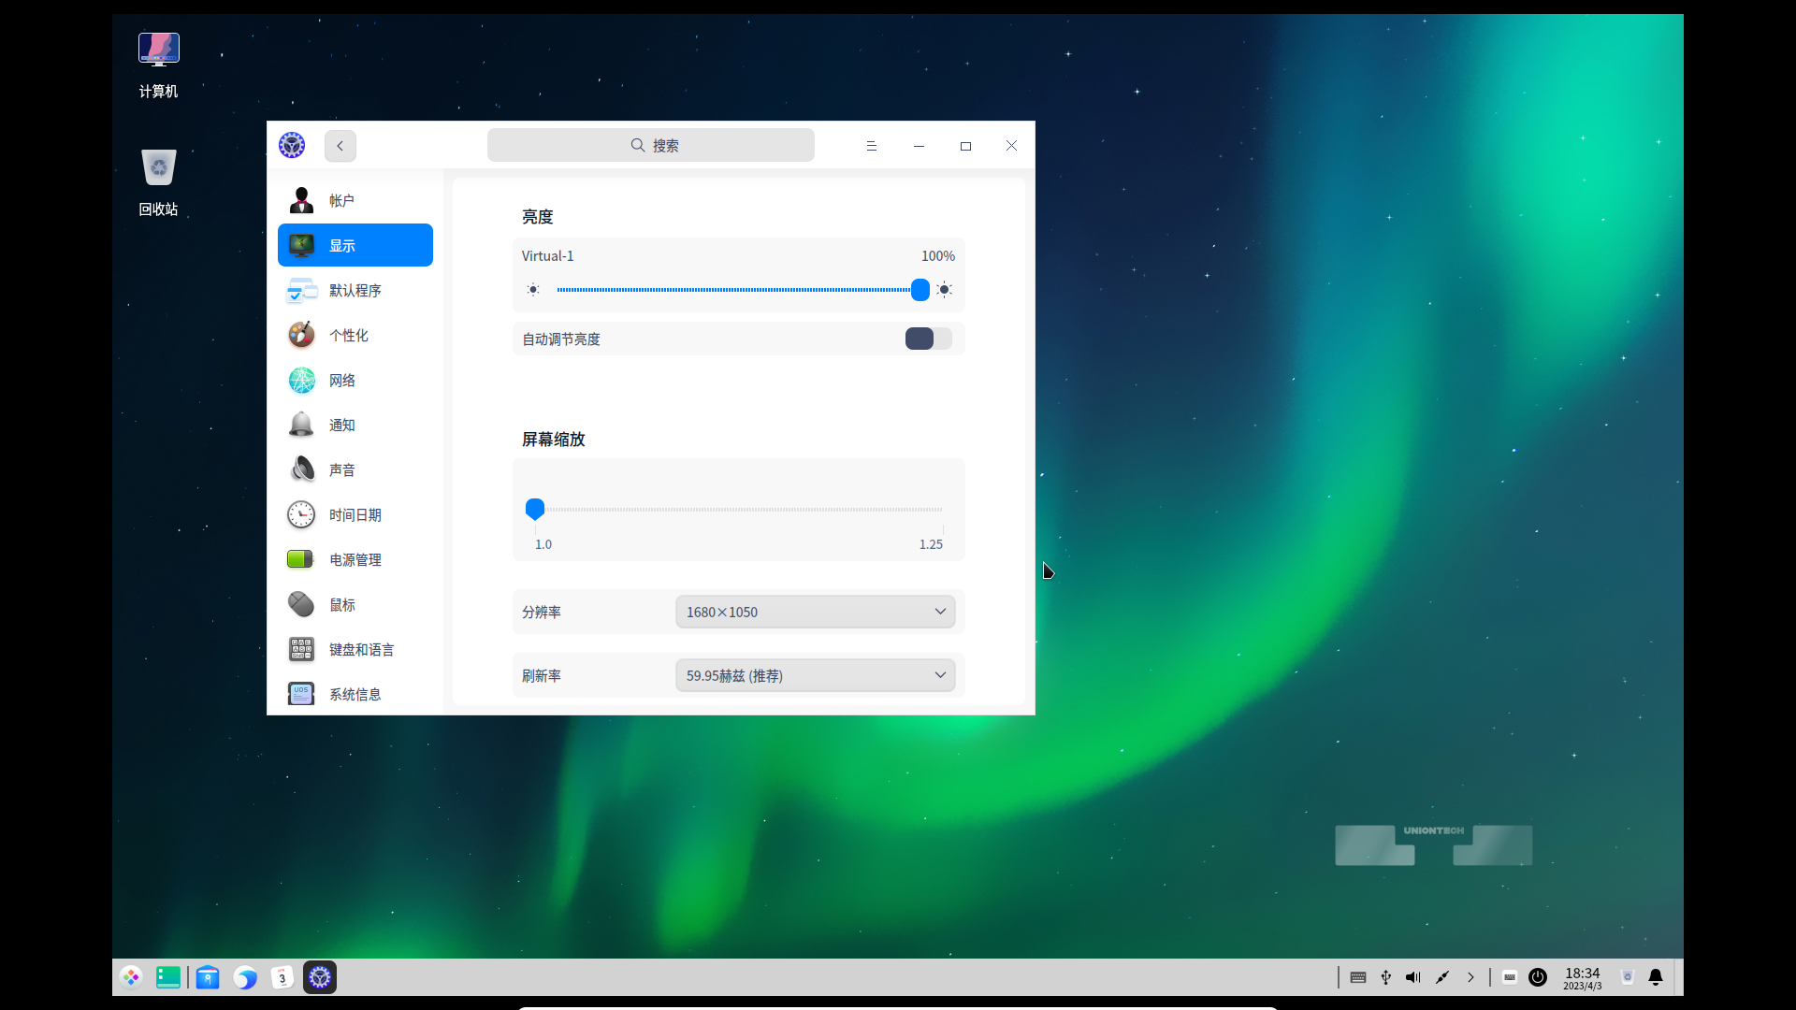The width and height of the screenshot is (1796, 1010).
Task: Open the 网络 (Network) settings icon
Action: tap(301, 380)
